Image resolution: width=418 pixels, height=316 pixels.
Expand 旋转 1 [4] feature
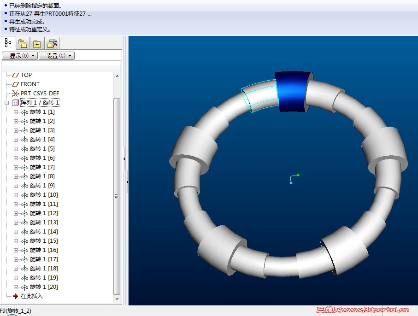(16, 140)
